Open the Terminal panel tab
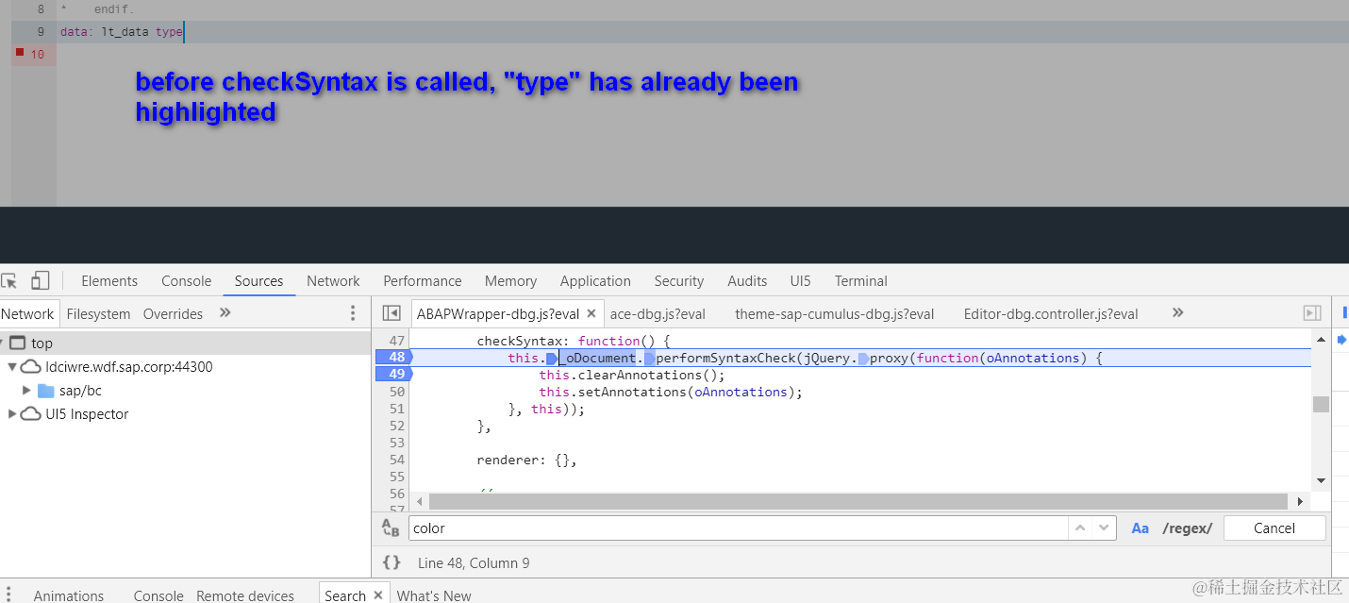The height and width of the screenshot is (603, 1349). [860, 281]
